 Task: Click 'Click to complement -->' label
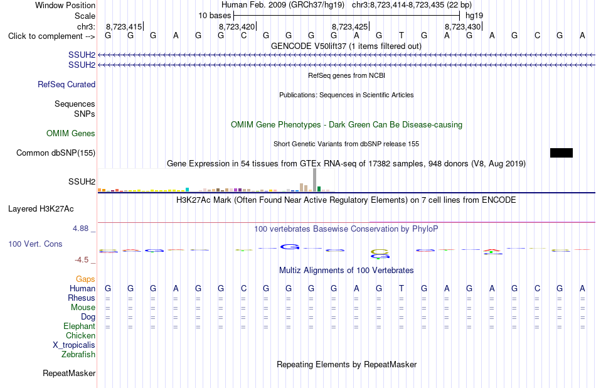pyautogui.click(x=51, y=36)
